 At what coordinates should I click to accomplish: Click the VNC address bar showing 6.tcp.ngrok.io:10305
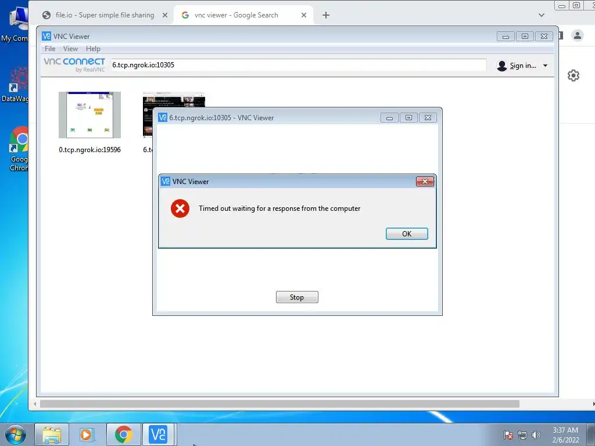pos(298,65)
